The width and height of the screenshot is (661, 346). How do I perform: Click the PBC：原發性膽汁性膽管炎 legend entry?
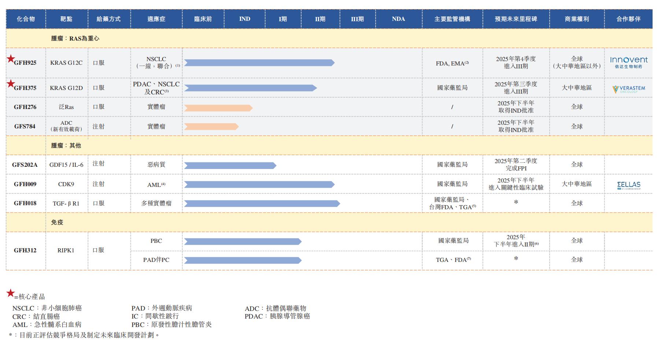171,324
